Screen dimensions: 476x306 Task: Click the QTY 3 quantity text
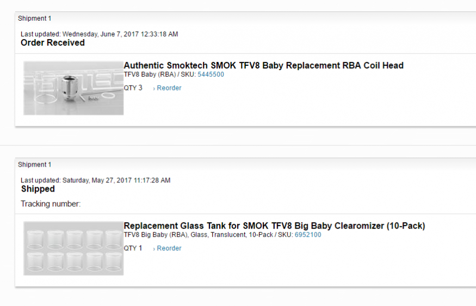coord(133,88)
